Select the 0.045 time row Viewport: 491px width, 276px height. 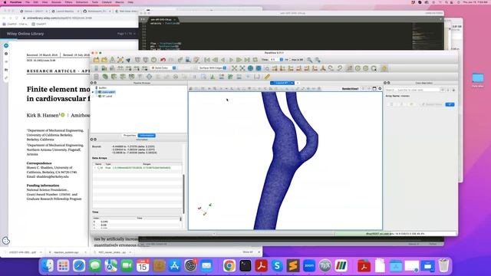pyautogui.click(x=137, y=222)
